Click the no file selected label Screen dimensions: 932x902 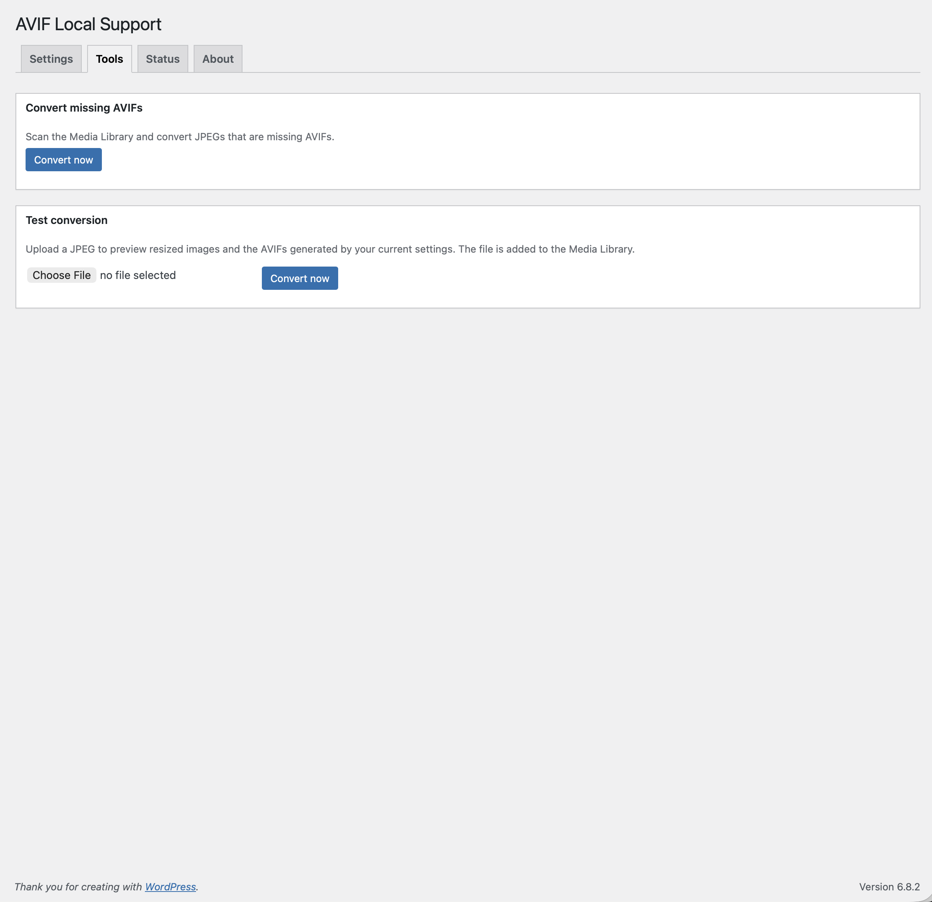coord(138,275)
